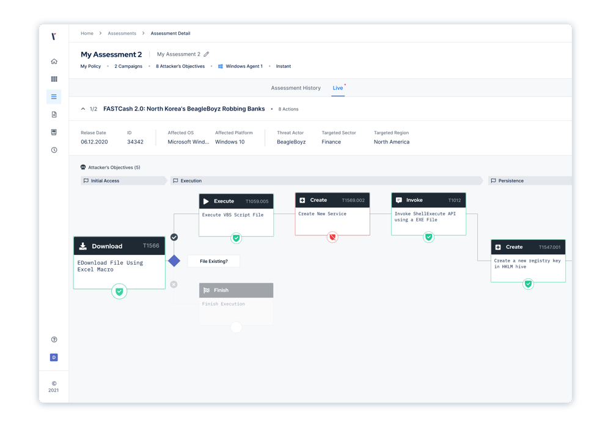Click Invoke ShellExecute API description
611x427 pixels.
pyautogui.click(x=425, y=217)
